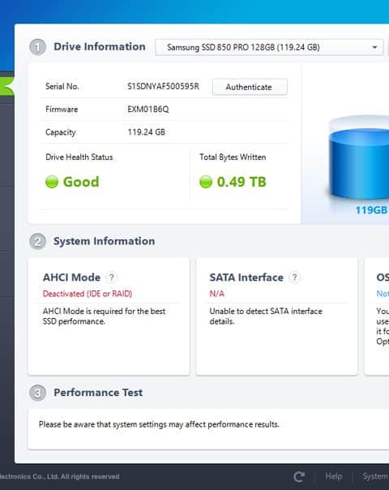The height and width of the screenshot is (490, 389).
Task: Click the Authenticate button
Action: (x=250, y=87)
